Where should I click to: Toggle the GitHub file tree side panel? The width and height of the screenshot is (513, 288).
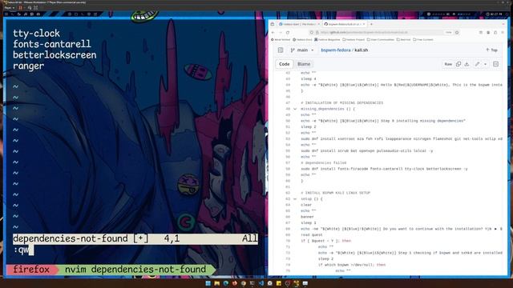tap(281, 50)
